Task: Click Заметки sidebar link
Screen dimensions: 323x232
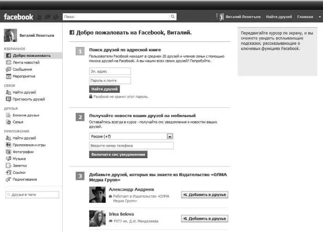Action: (20, 165)
